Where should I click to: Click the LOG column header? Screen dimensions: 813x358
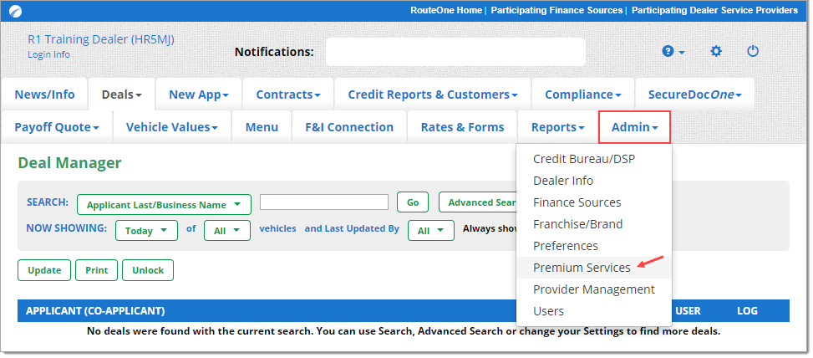(x=747, y=311)
